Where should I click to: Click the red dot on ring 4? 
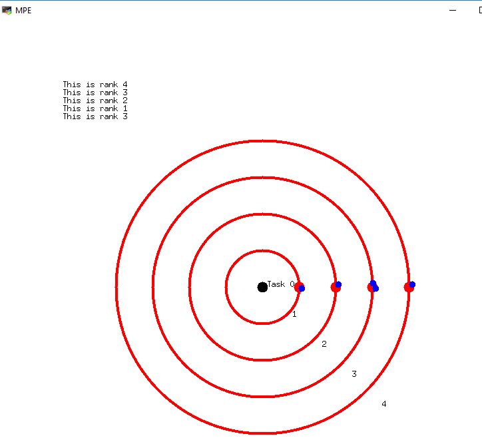pos(409,288)
